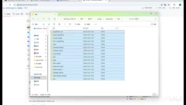The image size is (186, 105).
Task: Select the algorithmic-art folder
Action: click(x=87, y=32)
